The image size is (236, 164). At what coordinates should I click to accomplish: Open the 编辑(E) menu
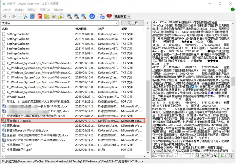[x=19, y=10]
